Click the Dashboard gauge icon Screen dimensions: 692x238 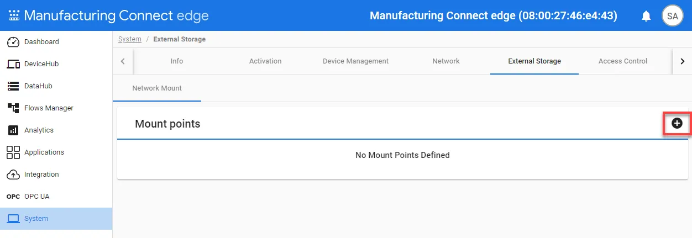[13, 42]
